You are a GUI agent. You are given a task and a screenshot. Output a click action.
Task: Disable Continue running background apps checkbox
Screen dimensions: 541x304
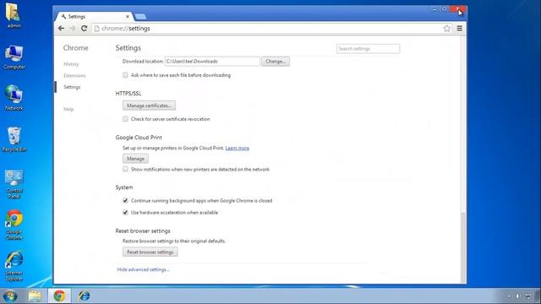[125, 201]
